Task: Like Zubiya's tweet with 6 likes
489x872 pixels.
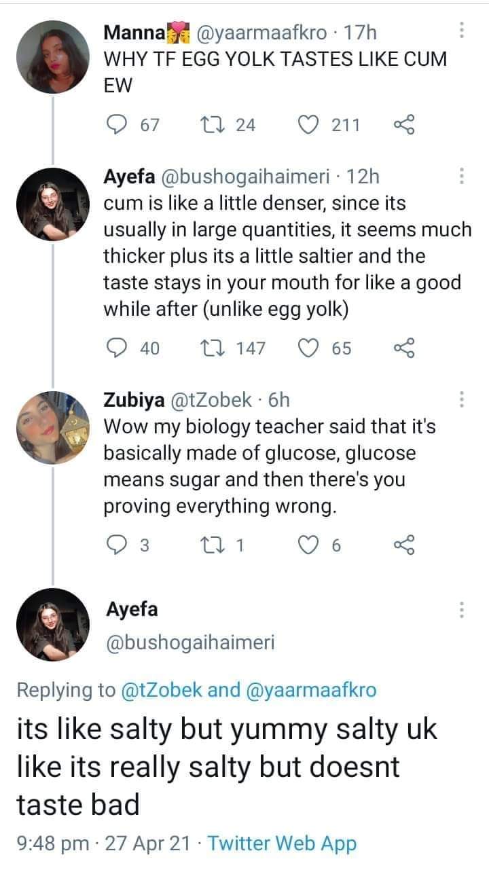Action: pos(309,547)
